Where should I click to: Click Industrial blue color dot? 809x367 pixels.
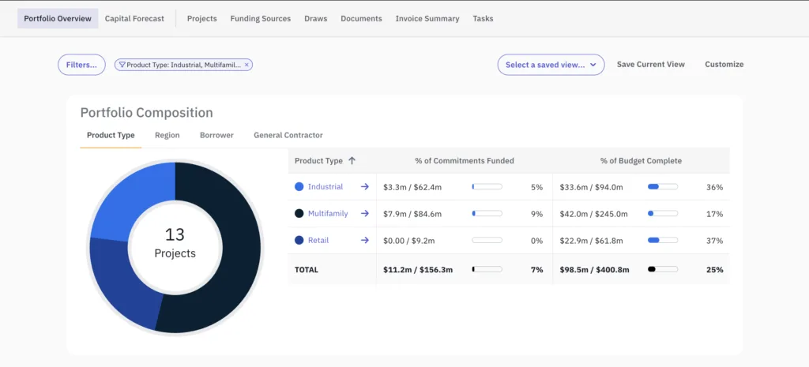[x=299, y=186]
